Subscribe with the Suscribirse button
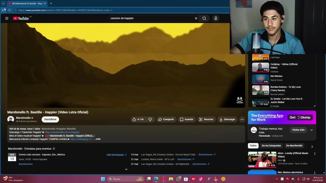Image resolution: width=326 pixels, height=183 pixels. point(50,119)
